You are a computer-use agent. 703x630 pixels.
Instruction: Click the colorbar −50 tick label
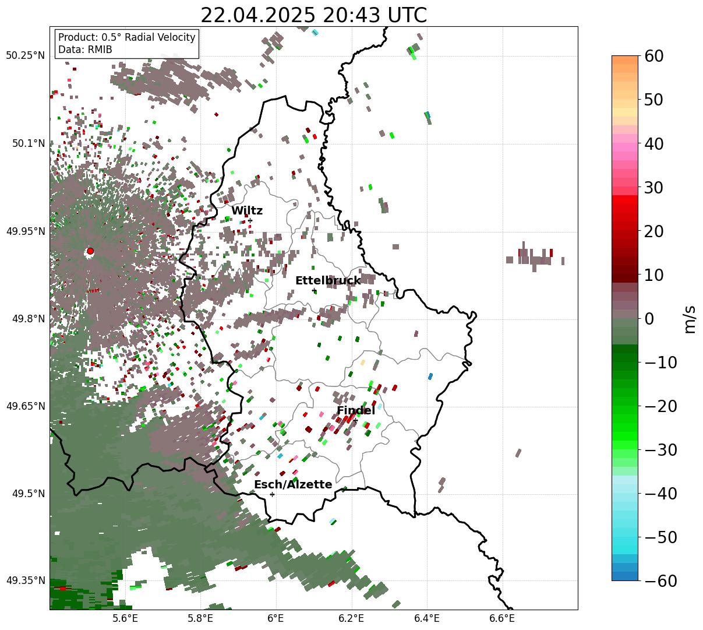[x=660, y=537]
